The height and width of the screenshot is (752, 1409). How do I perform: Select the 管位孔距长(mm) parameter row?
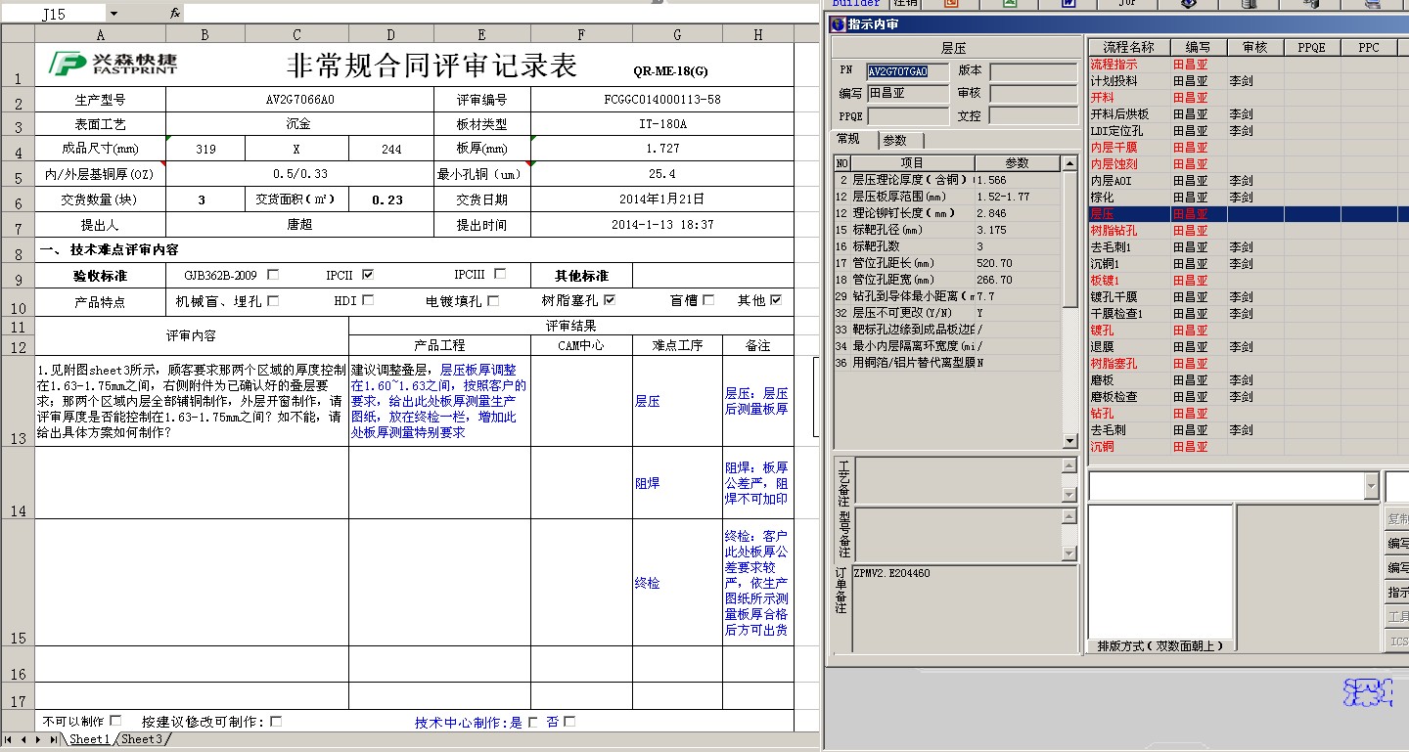point(947,263)
